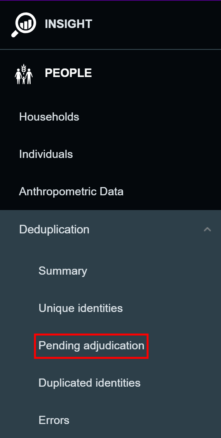This screenshot has height=438, width=221.
Task: Open the Individuals page
Action: pos(46,154)
